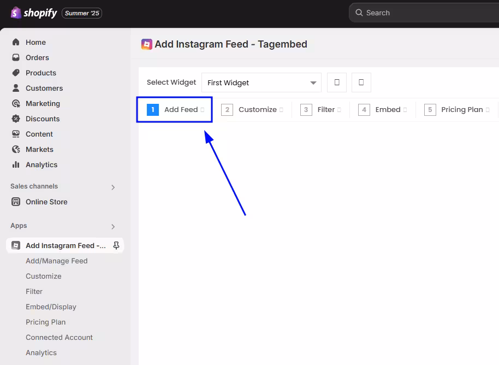499x365 pixels.
Task: Click the Shopify logo
Action: [34, 13]
